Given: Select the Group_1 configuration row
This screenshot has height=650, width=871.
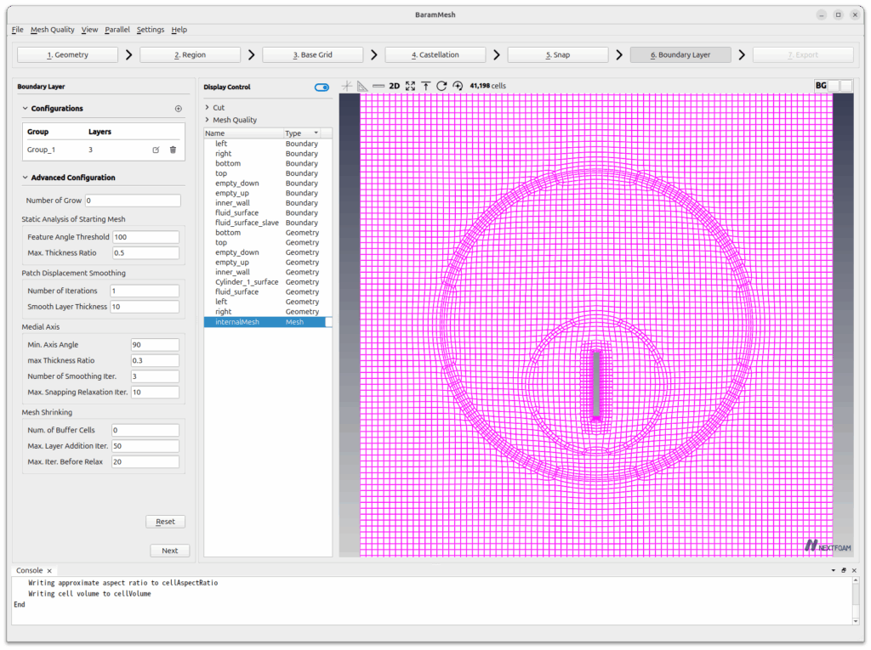Looking at the screenshot, I should click(x=103, y=150).
